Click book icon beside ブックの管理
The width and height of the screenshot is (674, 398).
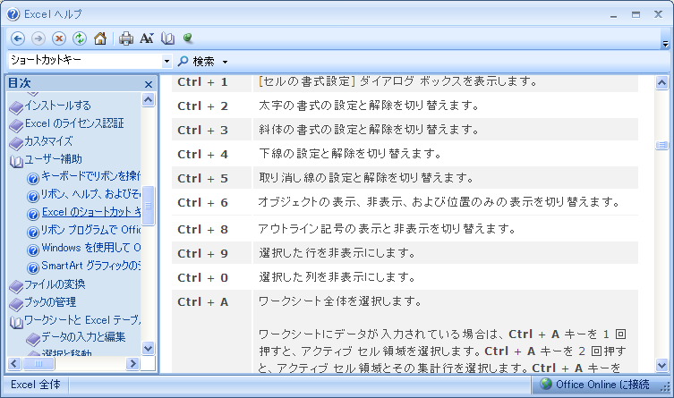(x=16, y=304)
